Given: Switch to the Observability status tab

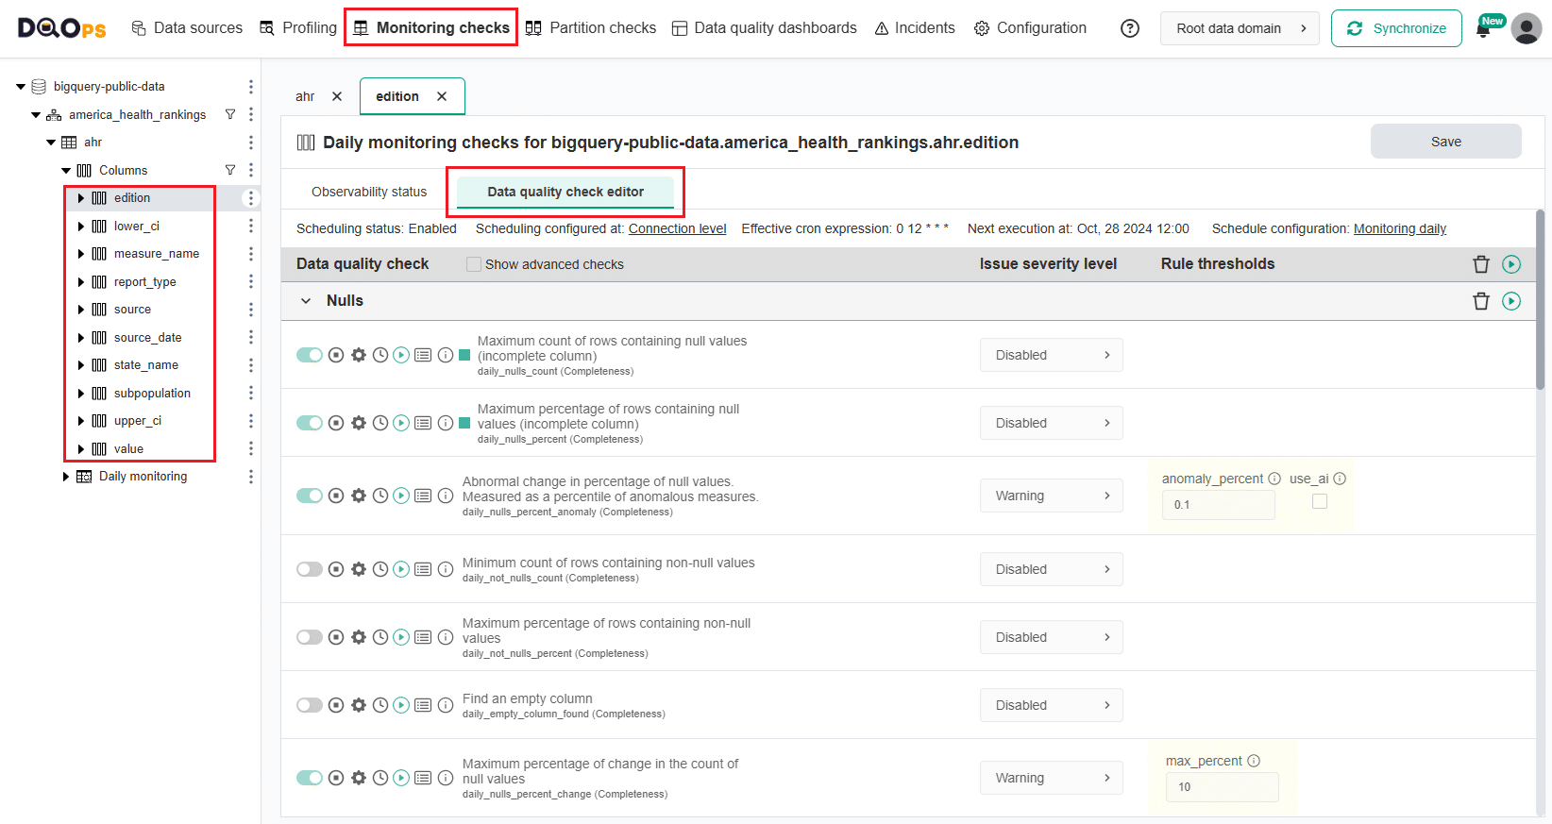Looking at the screenshot, I should point(369,192).
